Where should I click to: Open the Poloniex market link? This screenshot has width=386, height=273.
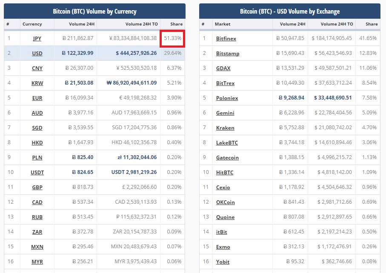tap(227, 98)
